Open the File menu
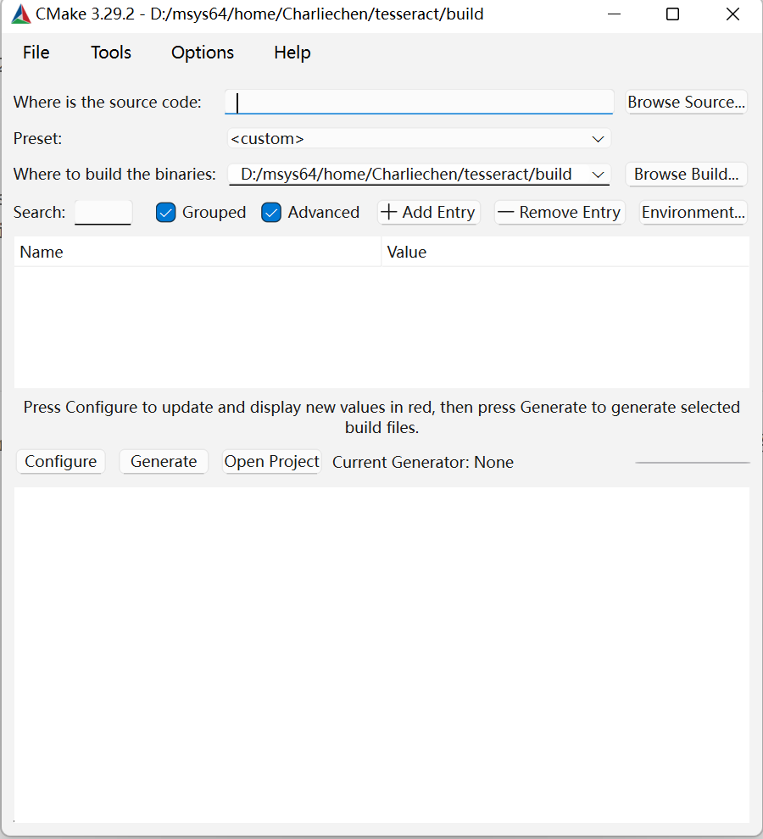Viewport: 763px width, 839px height. pos(36,53)
